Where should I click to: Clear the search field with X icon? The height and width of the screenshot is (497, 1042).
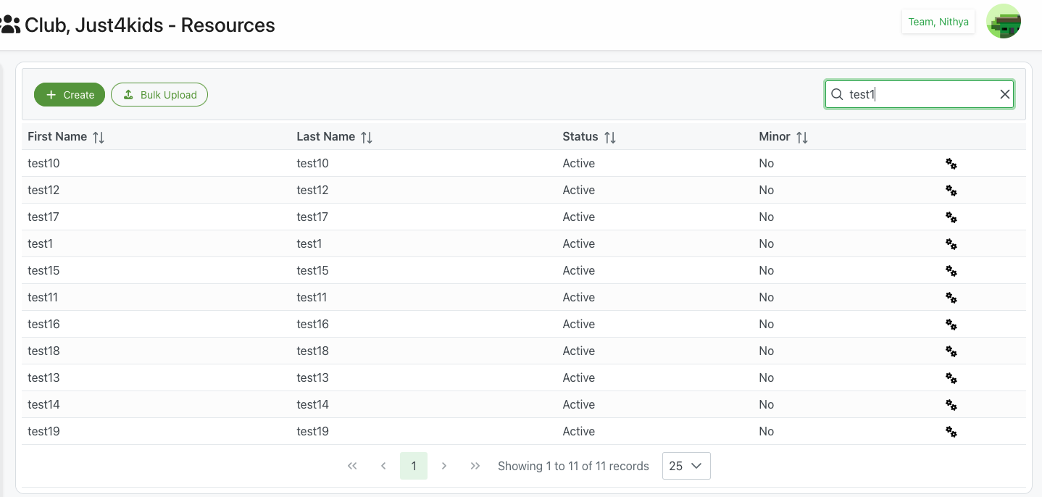pyautogui.click(x=1004, y=94)
